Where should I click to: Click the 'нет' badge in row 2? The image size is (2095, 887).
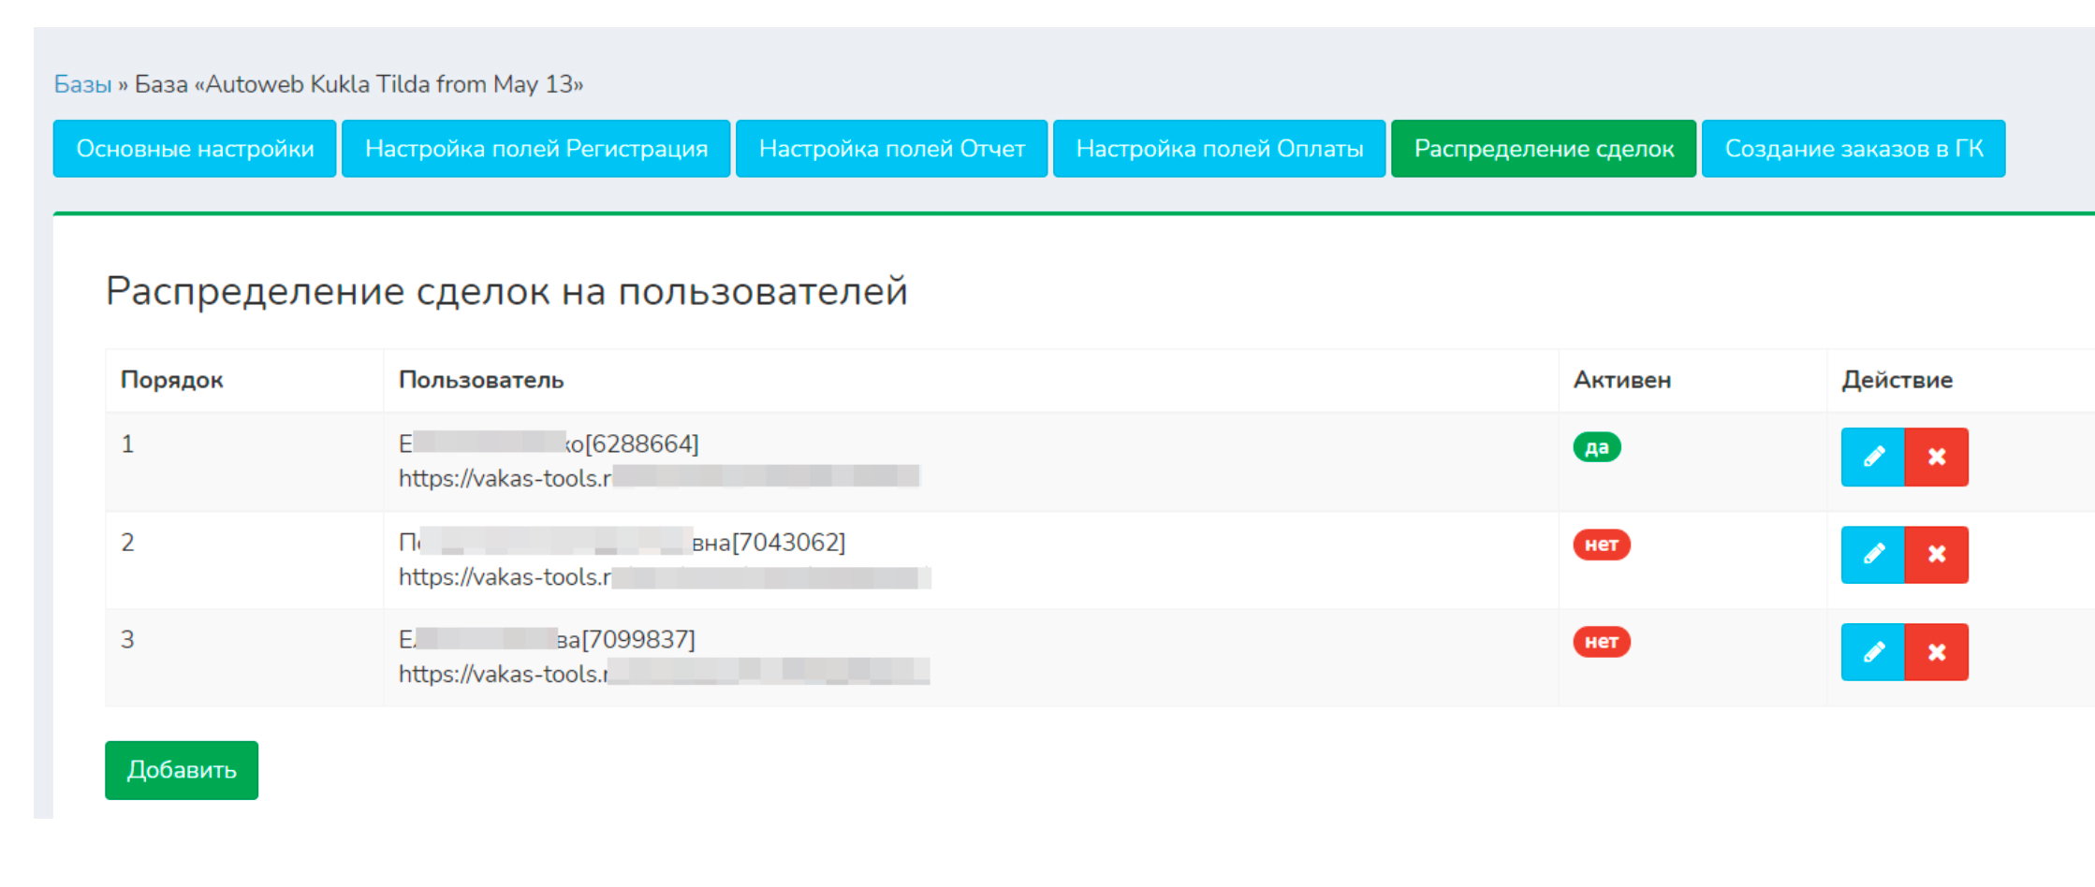pos(1602,545)
